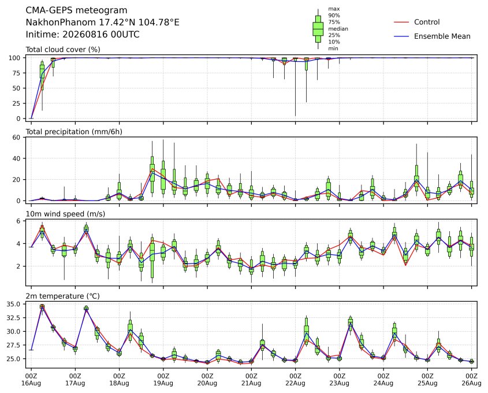The width and height of the screenshot is (488, 393).
Task: Click the 'Ensemble Mean' legend label
Action: pos(442,36)
